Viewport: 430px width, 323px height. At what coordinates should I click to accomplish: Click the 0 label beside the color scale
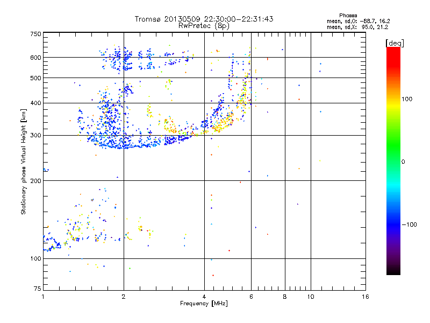point(403,162)
